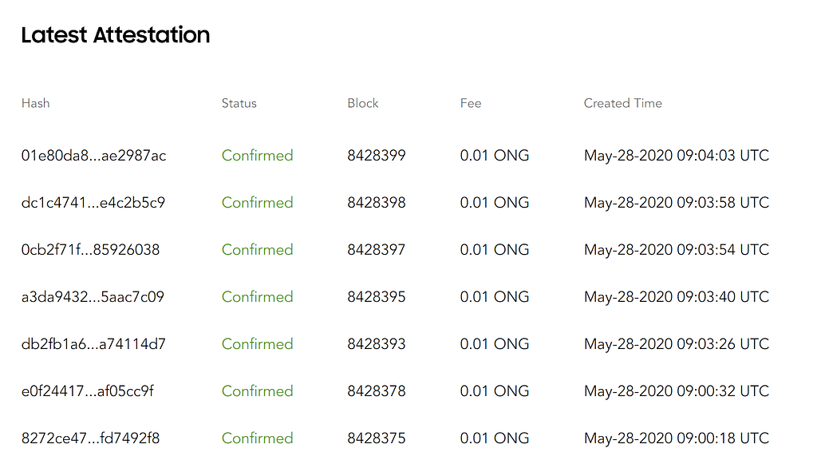View block 8428375
Viewport: 817px width, 464px height.
click(x=376, y=438)
